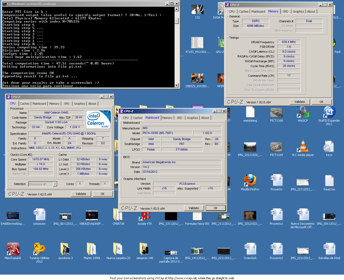Open the Ayuda VTR desktop icon

coord(145,216)
